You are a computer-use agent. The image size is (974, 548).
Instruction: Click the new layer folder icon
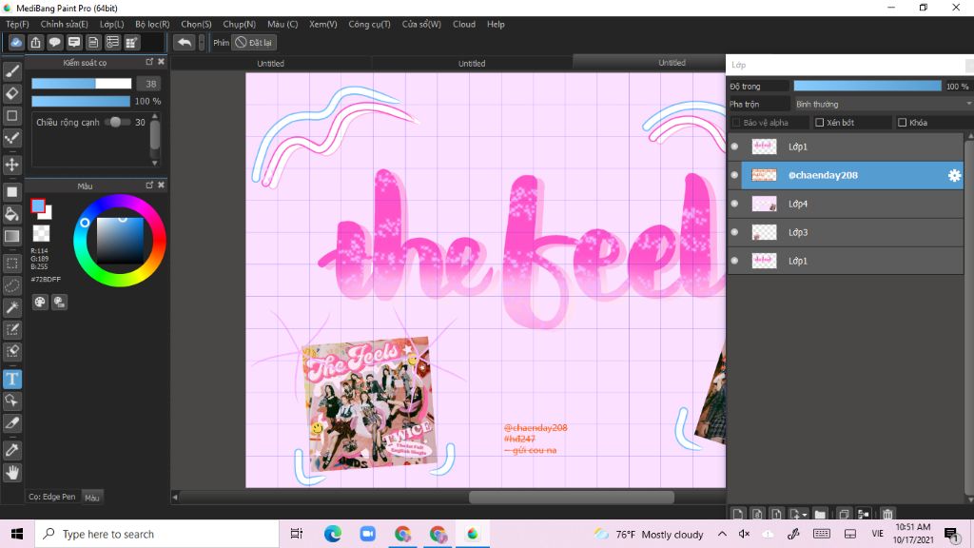[x=820, y=514]
